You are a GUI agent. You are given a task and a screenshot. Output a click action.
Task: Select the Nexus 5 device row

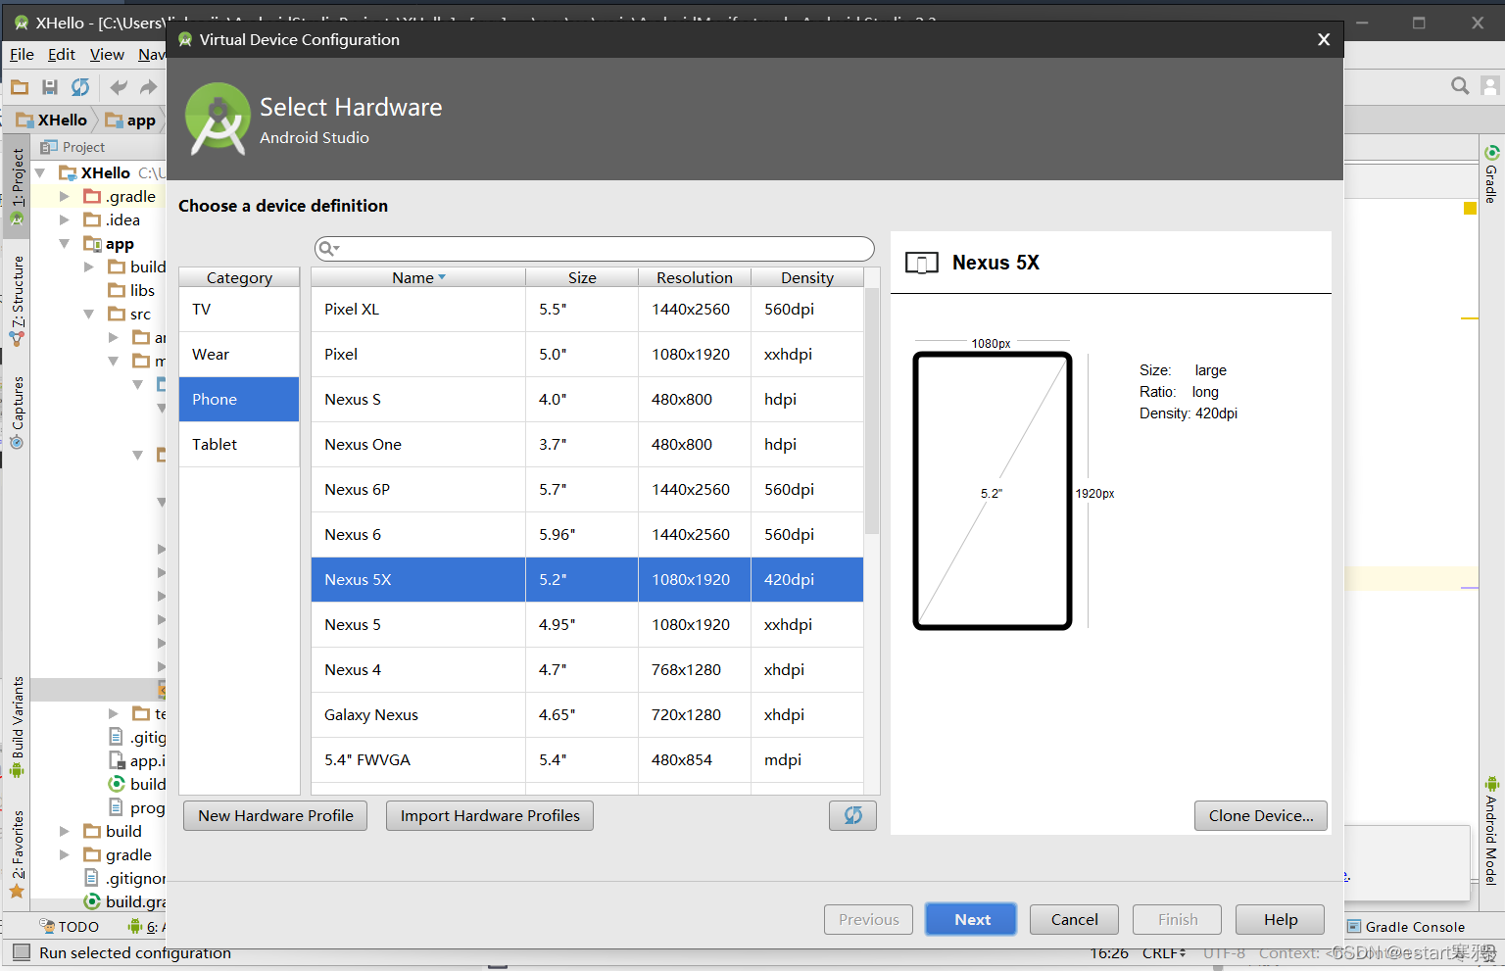587,624
